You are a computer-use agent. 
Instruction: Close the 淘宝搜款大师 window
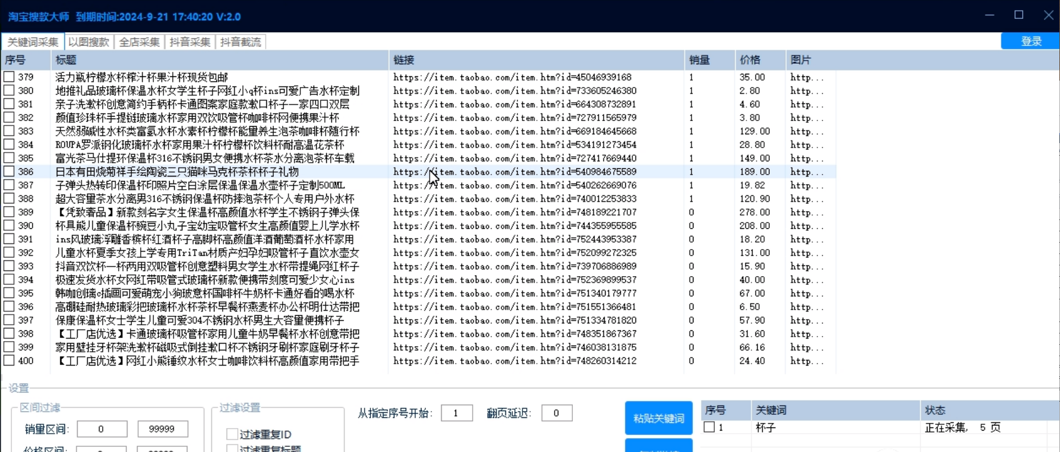1048,15
